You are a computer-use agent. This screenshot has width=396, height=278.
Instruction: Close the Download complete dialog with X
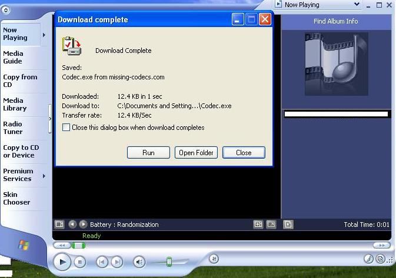[x=265, y=19]
